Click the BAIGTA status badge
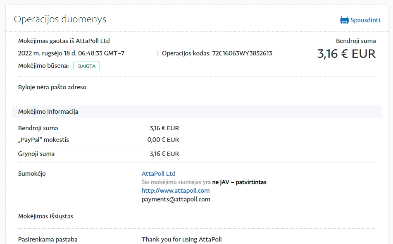 click(87, 66)
